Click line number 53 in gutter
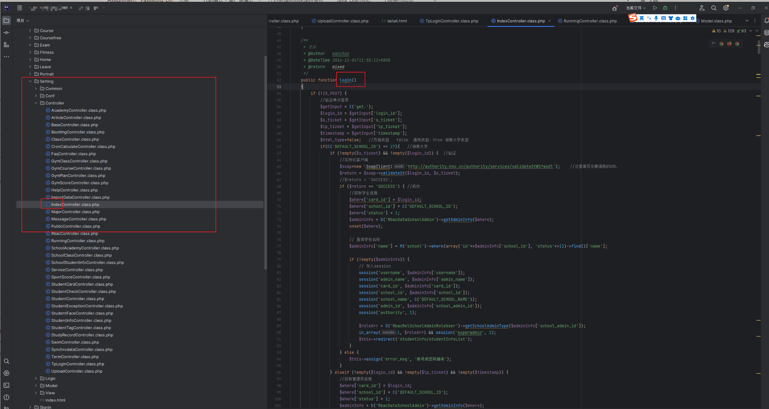Image resolution: width=769 pixels, height=409 pixels. click(279, 87)
